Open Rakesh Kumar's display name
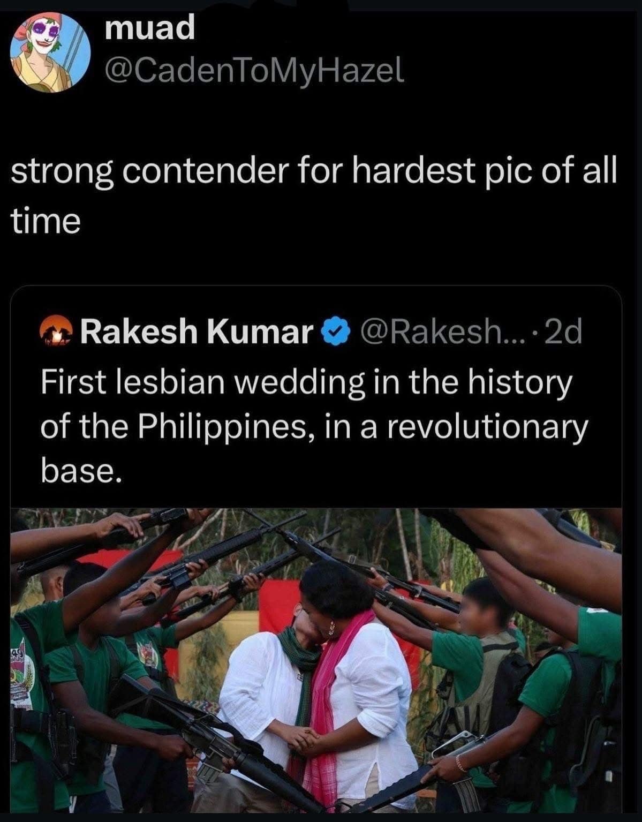This screenshot has height=822, width=642. (x=197, y=333)
